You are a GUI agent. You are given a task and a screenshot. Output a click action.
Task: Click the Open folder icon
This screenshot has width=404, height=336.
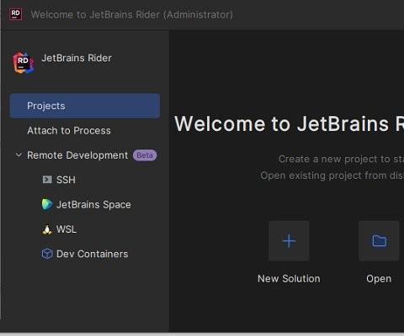point(379,241)
